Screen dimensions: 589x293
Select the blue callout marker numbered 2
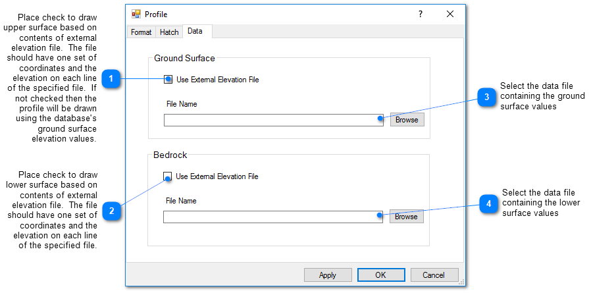(112, 211)
